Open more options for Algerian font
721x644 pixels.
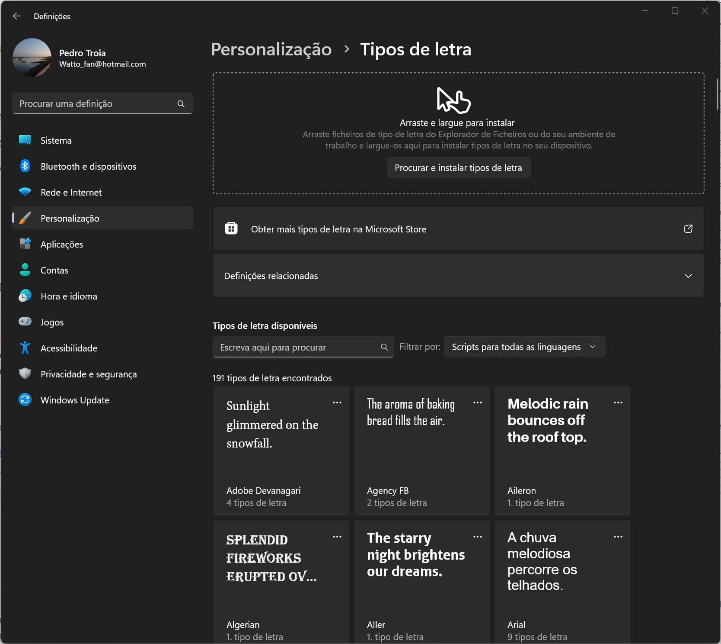click(x=337, y=537)
